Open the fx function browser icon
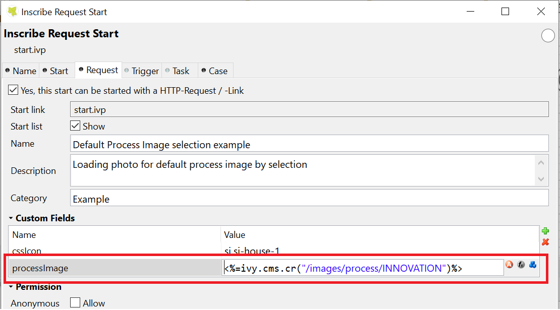560x310 pixels. (x=521, y=265)
